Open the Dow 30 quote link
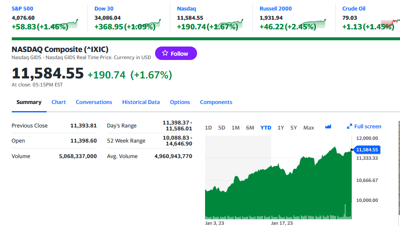400x226 pixels. (104, 9)
